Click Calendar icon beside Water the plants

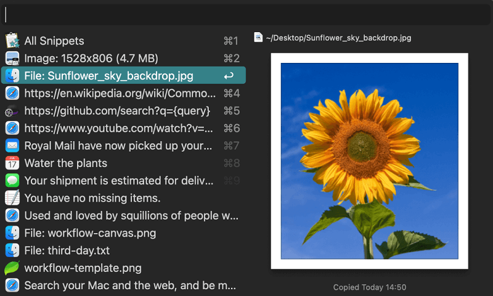[x=12, y=163]
